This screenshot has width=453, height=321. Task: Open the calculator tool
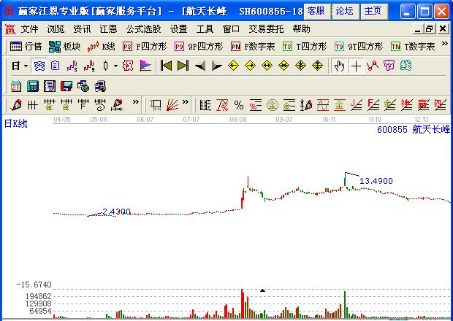tap(32, 85)
